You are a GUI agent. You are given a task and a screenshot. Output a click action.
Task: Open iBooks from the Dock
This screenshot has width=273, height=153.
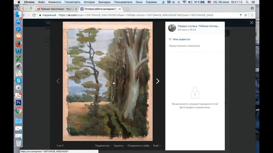(x=18, y=37)
